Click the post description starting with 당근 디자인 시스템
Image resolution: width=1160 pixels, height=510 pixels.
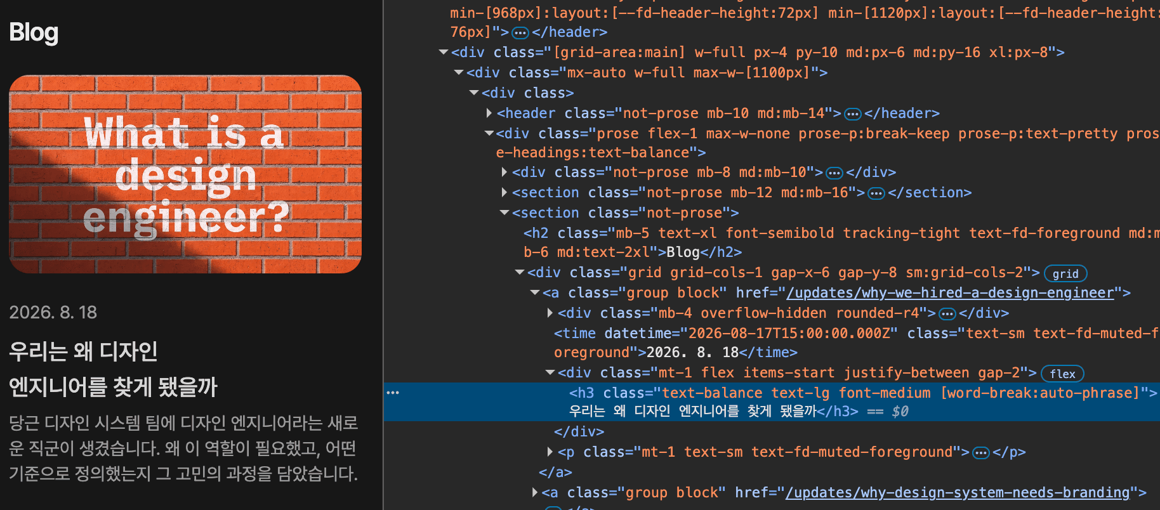pos(184,448)
